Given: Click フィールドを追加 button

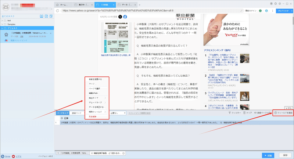Looking at the screenshot, I should (283, 113).
